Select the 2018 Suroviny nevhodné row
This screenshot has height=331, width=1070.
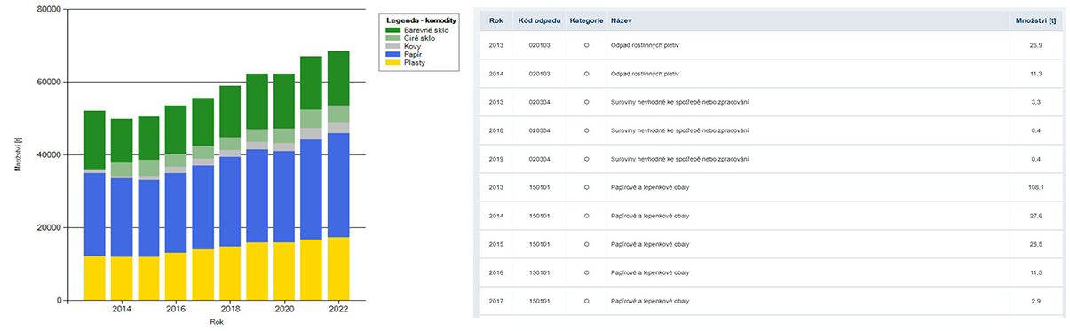771,130
